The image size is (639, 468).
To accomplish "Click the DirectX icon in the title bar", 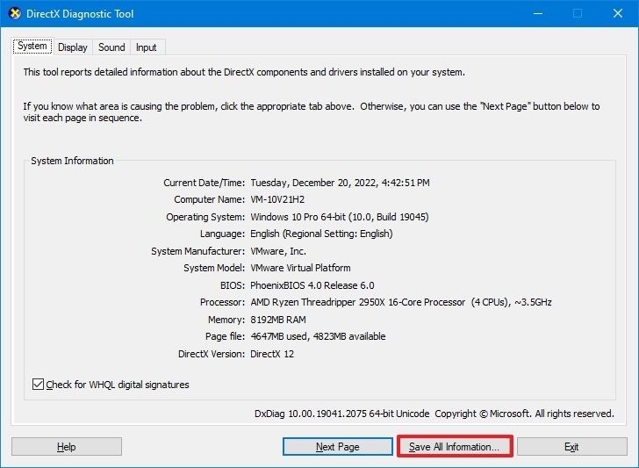I will click(x=15, y=14).
